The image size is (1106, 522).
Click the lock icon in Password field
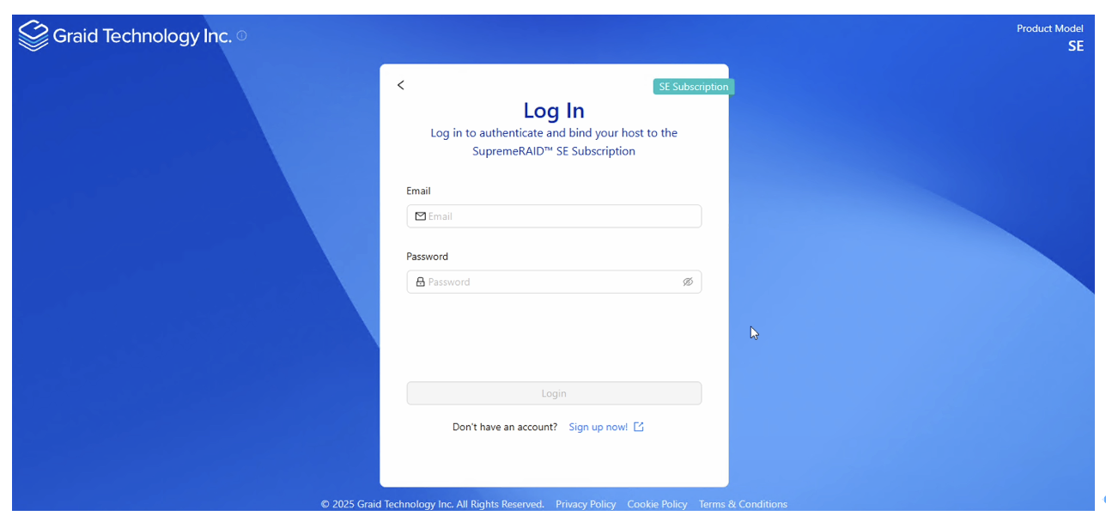(421, 282)
